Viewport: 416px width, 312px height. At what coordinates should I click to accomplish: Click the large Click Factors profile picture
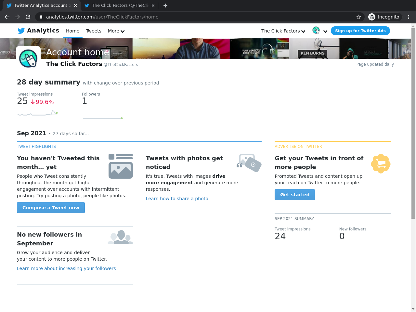point(28,58)
